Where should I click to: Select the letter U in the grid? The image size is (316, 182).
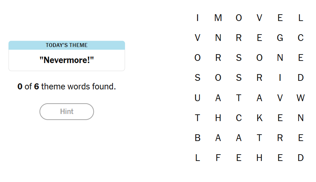click(197, 98)
